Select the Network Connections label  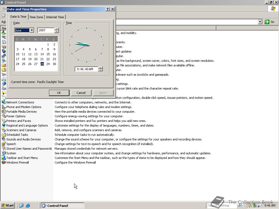tap(20, 102)
